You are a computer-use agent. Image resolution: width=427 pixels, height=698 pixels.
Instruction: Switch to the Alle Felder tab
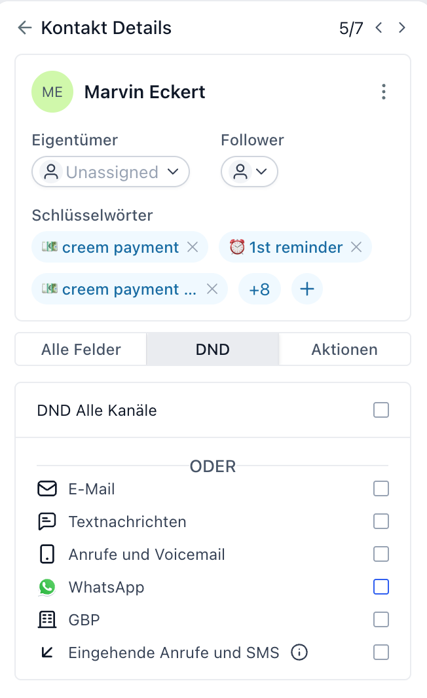[x=81, y=349]
